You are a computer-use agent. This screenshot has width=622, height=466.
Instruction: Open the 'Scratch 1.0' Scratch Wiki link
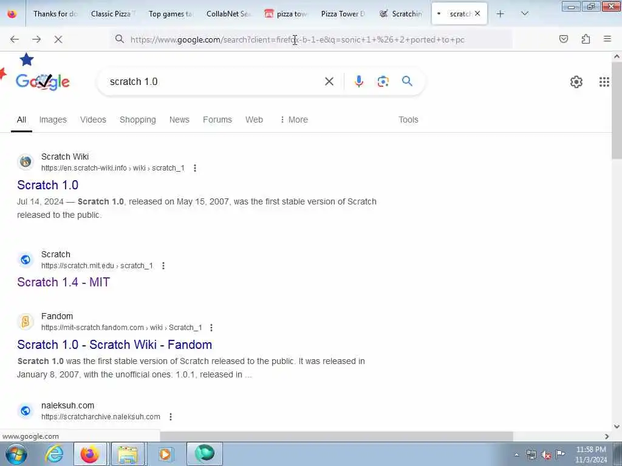(x=47, y=185)
